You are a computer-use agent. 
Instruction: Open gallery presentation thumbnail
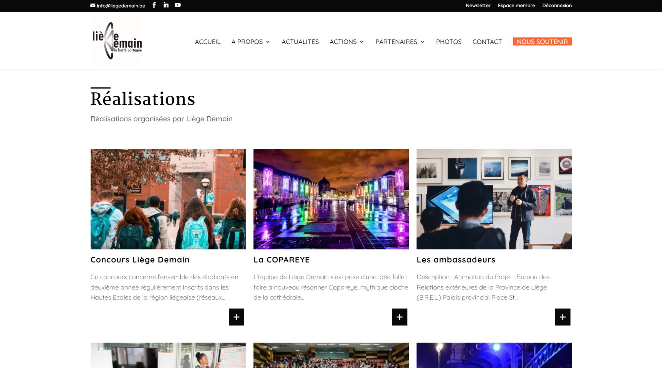(x=494, y=199)
